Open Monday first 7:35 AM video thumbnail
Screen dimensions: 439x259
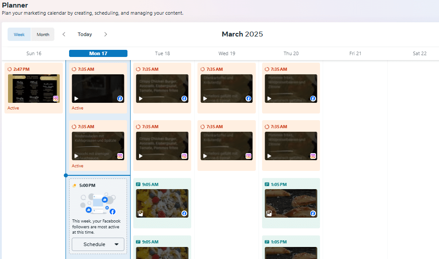[98, 89]
